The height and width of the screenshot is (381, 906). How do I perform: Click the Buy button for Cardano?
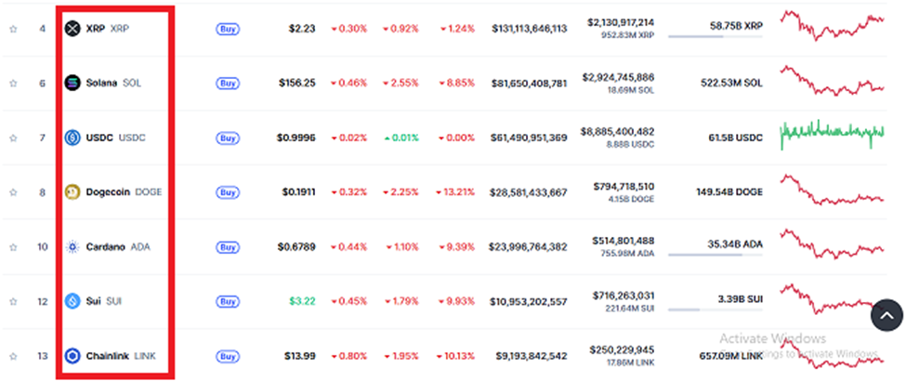pos(228,247)
